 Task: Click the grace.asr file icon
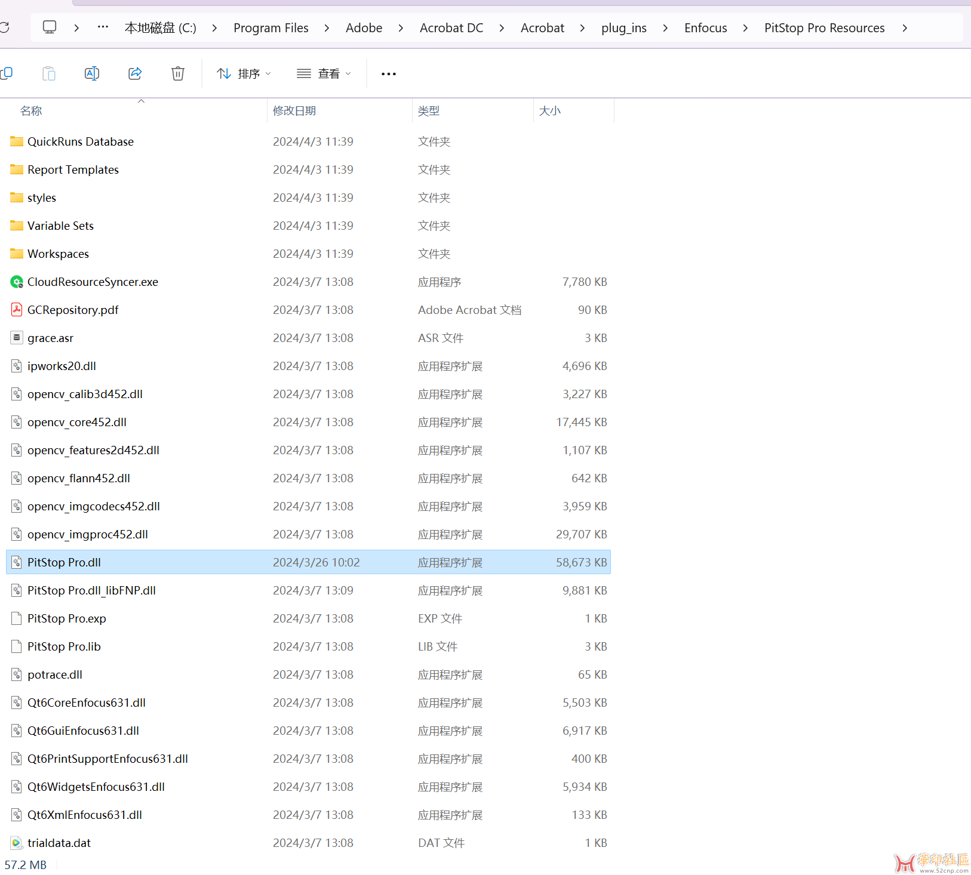(17, 338)
